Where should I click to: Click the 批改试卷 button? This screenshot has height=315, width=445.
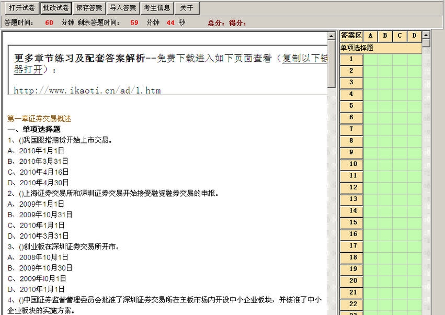[x=55, y=8]
